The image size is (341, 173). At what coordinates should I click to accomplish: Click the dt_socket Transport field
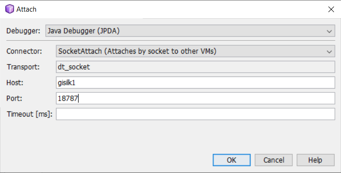(195, 67)
